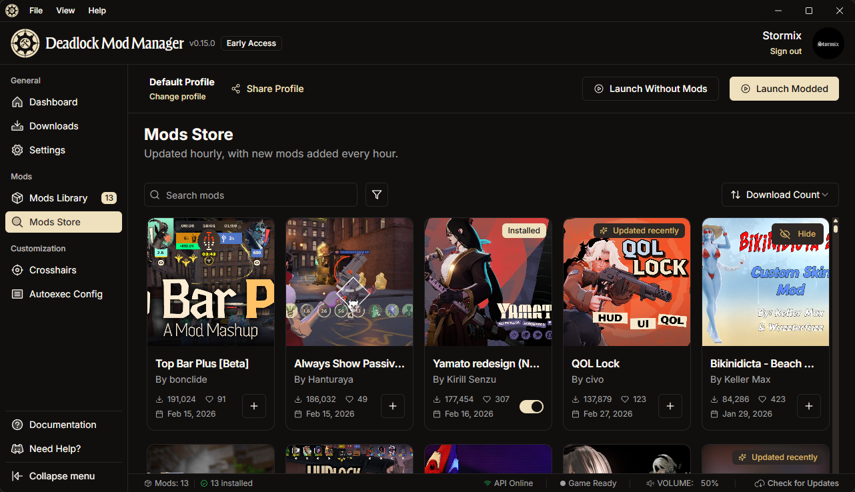This screenshot has width=855, height=492.
Task: Open Settings via the gear icon
Action: pos(17,149)
